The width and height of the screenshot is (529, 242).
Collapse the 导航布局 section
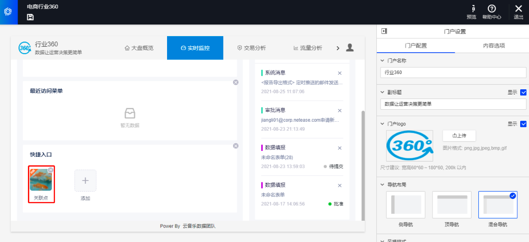(382, 185)
